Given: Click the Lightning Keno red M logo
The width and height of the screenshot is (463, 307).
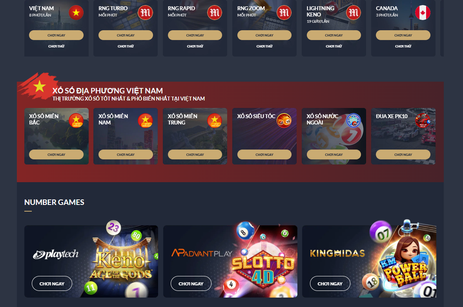Looking at the screenshot, I should 354,13.
